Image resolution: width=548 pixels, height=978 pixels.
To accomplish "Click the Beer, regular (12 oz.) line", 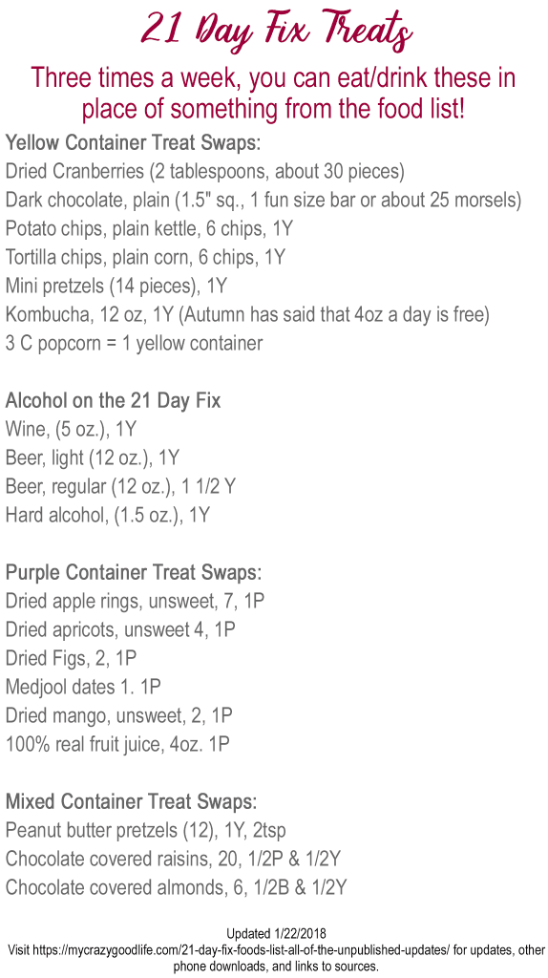I will pyautogui.click(x=120, y=486).
